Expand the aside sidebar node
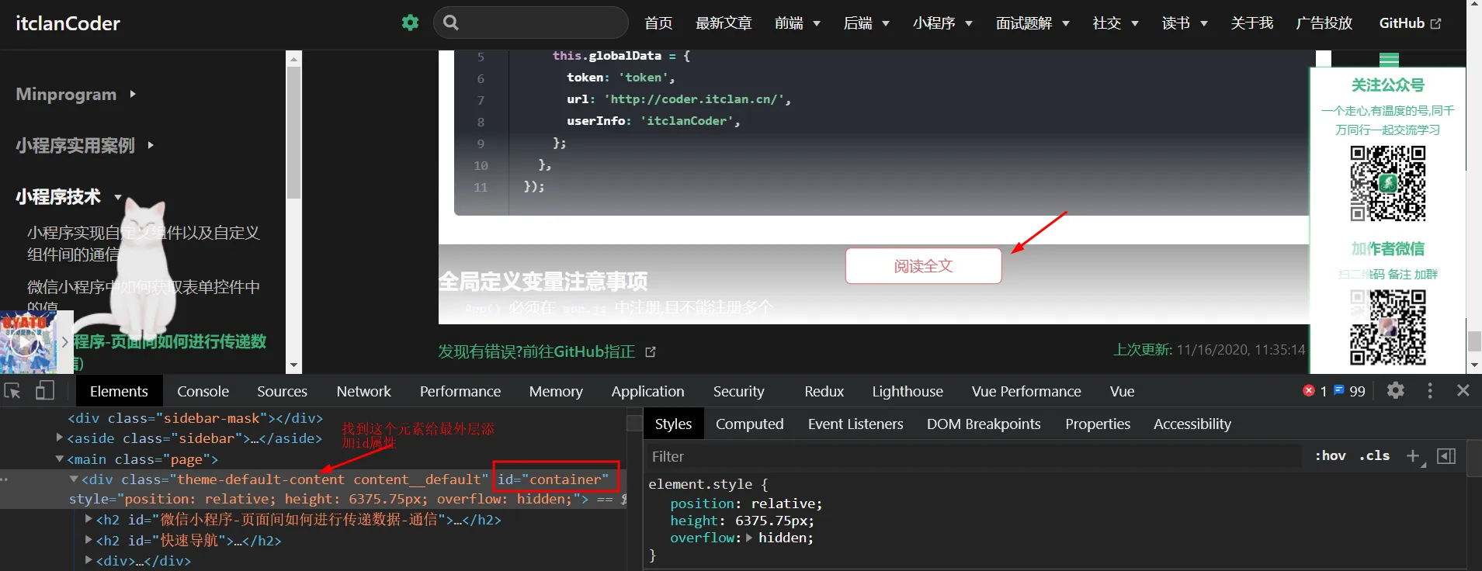The height and width of the screenshot is (571, 1482). [x=60, y=438]
